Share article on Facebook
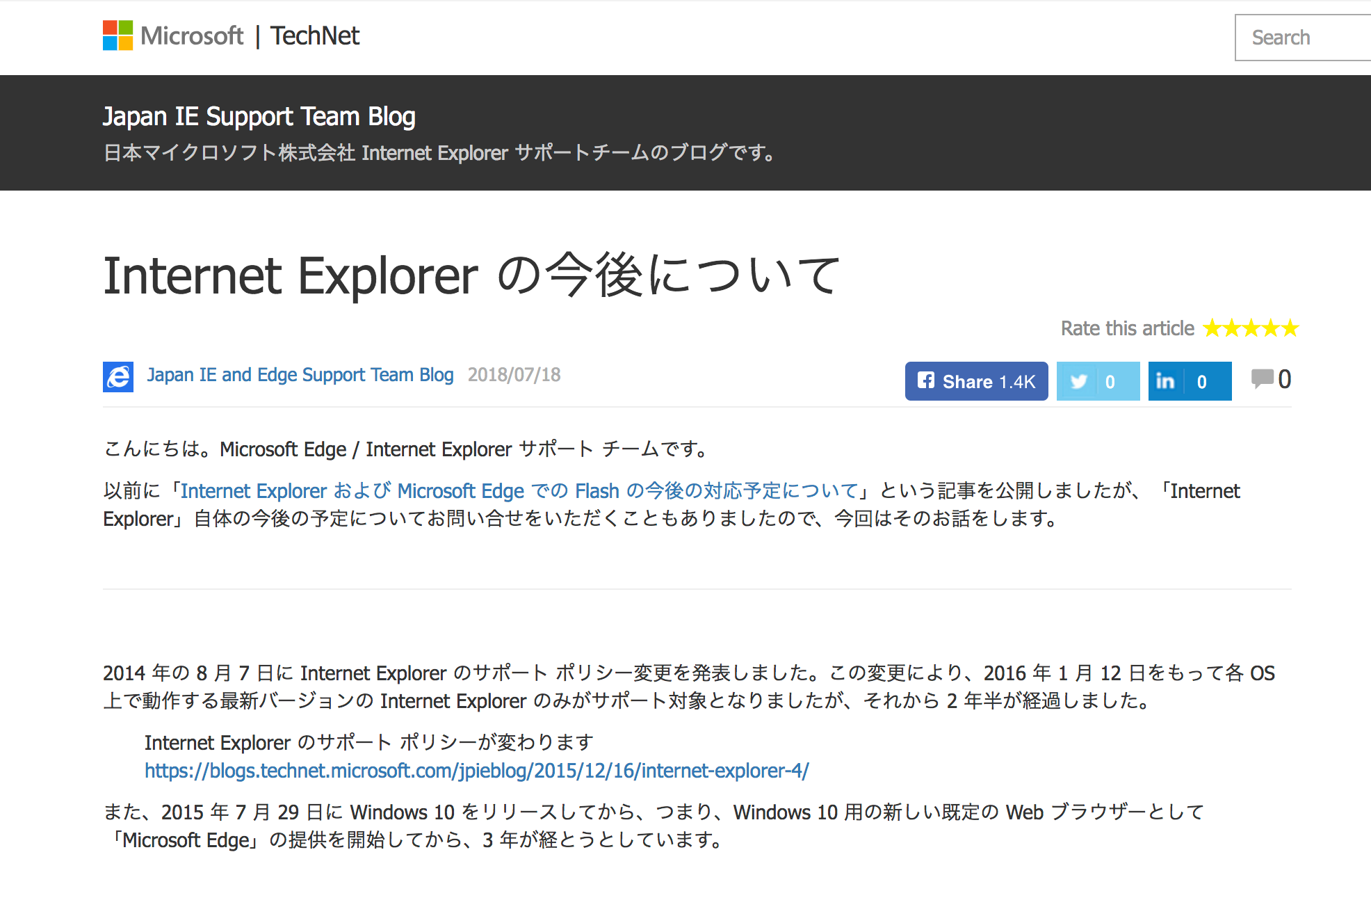Image resolution: width=1371 pixels, height=907 pixels. 976,381
